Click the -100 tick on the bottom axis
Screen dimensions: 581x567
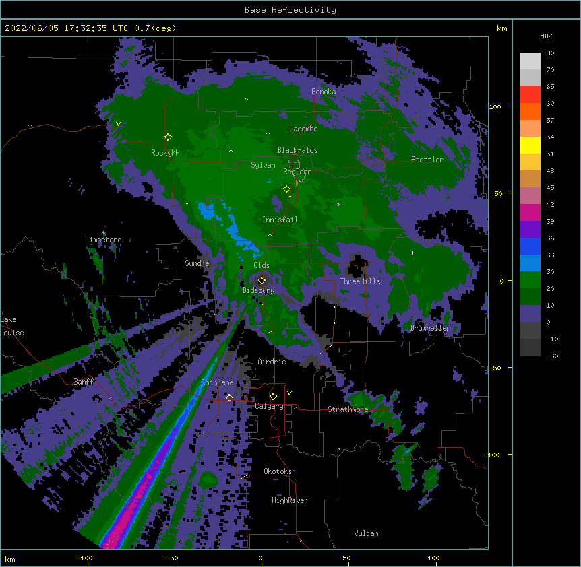tap(85, 558)
